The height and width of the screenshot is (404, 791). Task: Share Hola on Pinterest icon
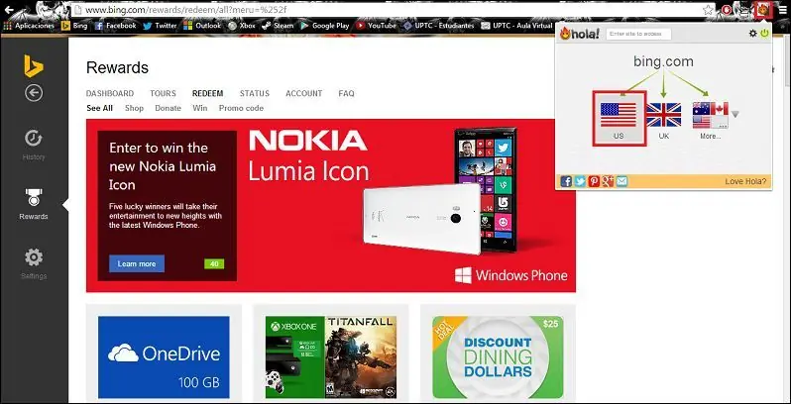tap(594, 181)
